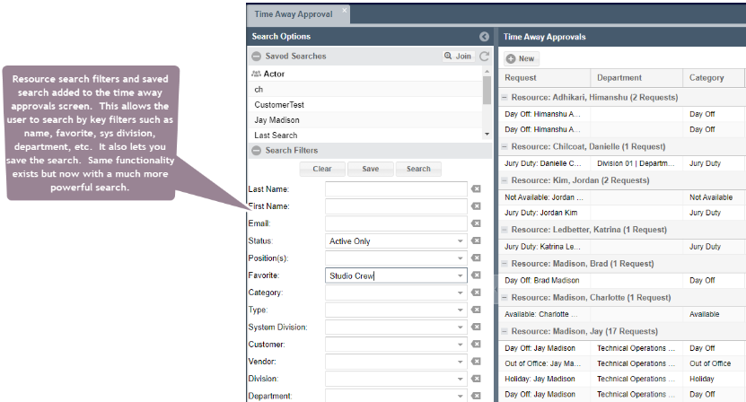
Task: Open the 'Day Off: Brad Madison' request
Action: coord(542,281)
